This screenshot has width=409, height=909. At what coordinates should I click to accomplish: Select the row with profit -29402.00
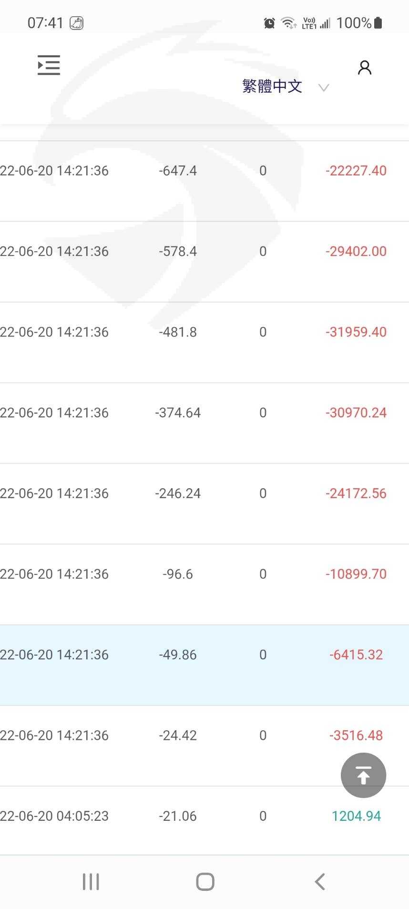tap(204, 251)
